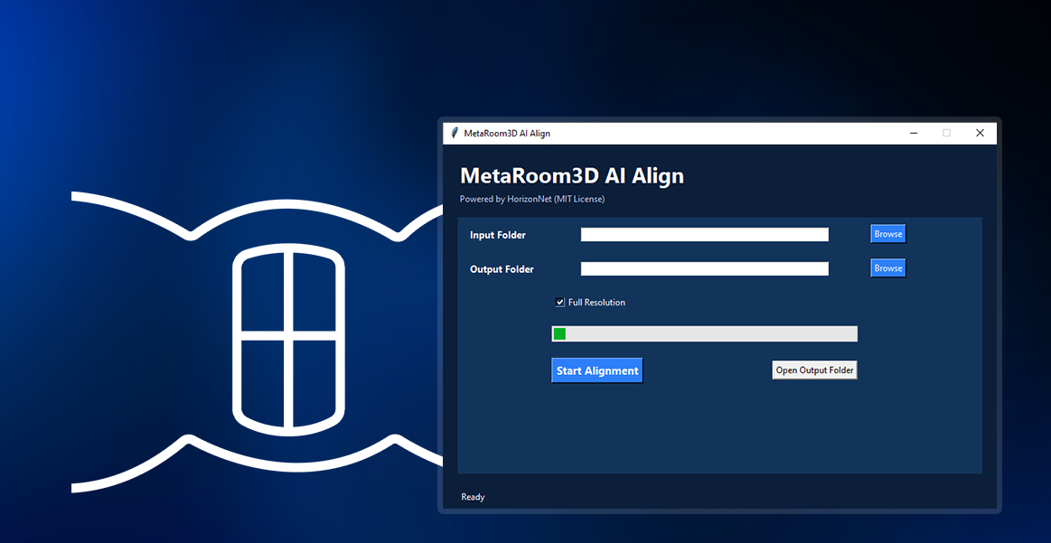This screenshot has height=543, width=1051.
Task: Click the "Full Resolution" label text
Action: tap(596, 303)
